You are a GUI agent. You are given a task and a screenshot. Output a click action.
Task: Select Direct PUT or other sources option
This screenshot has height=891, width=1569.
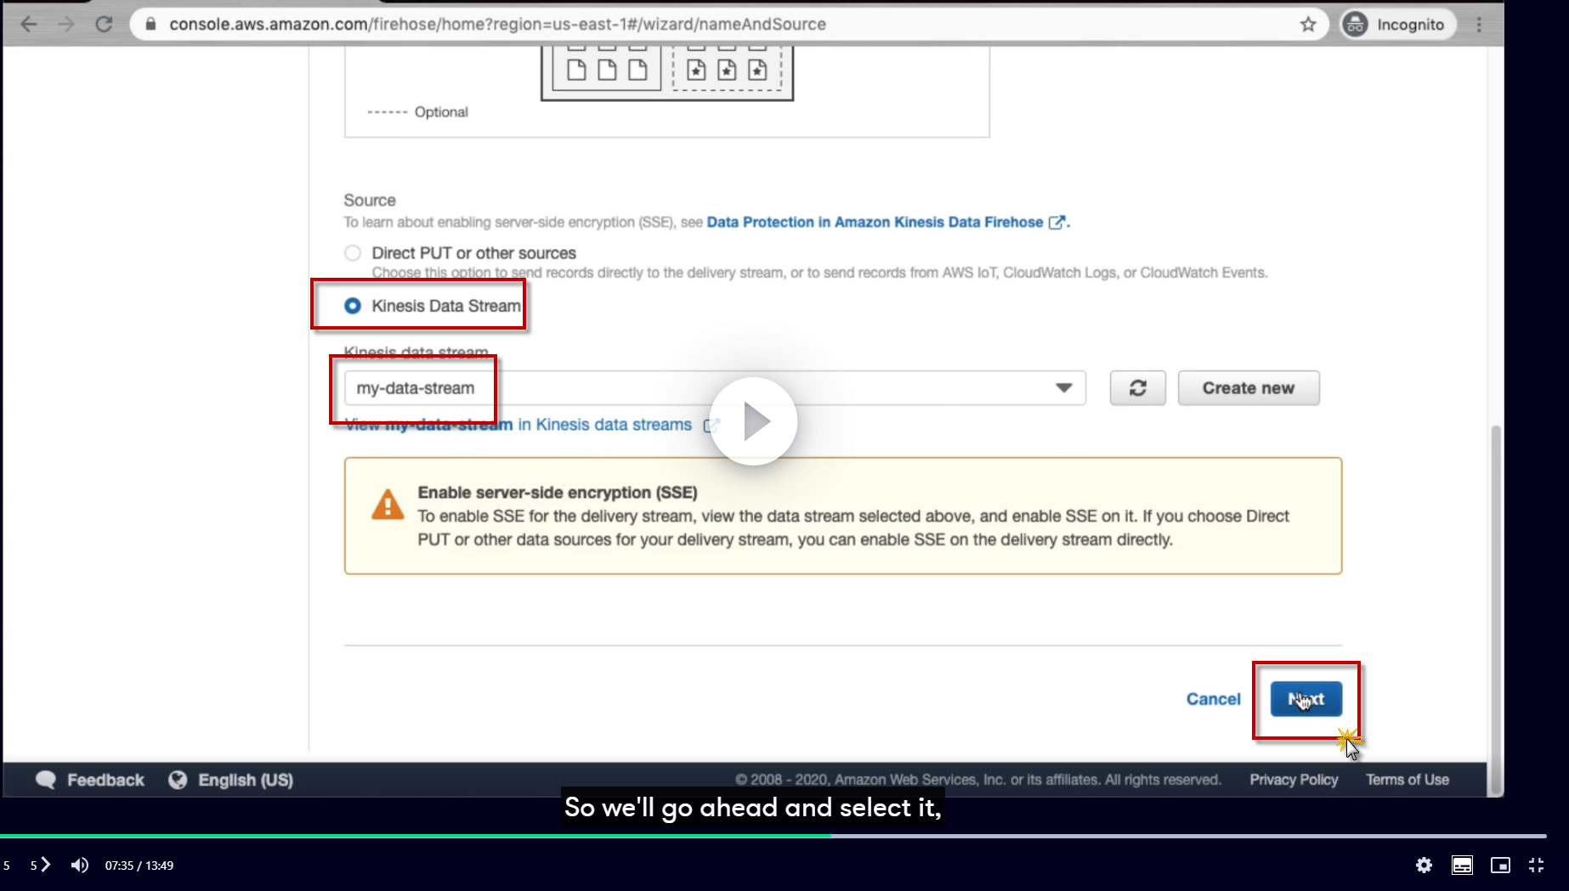(353, 253)
